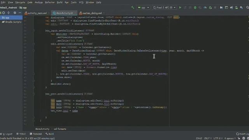
Task: Open the Help menu
Action: [98, 2]
